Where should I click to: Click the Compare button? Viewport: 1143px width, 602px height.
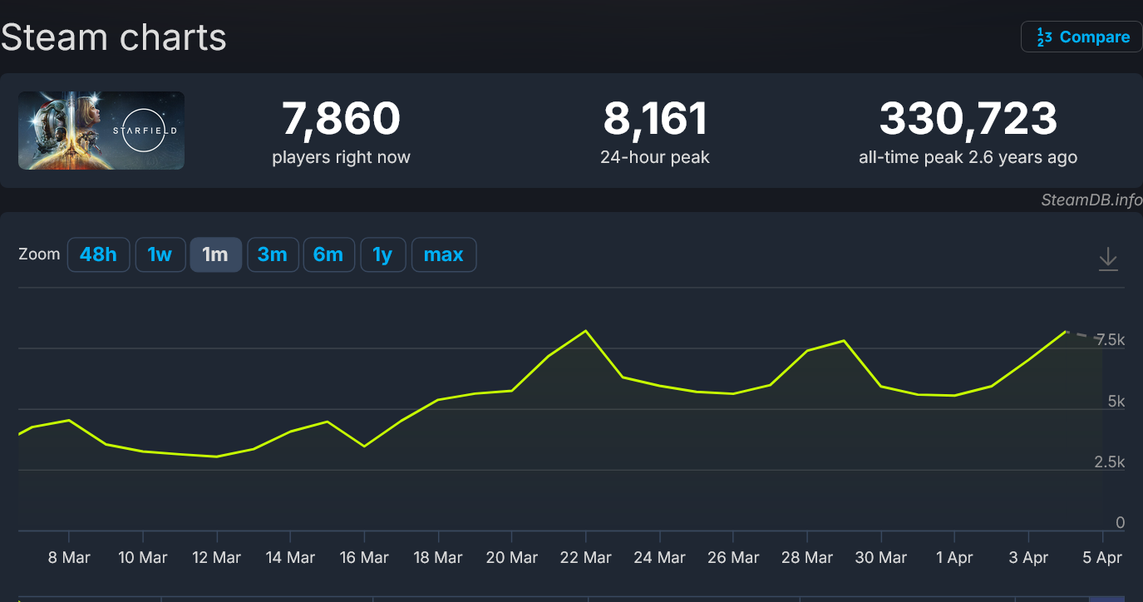click(x=1081, y=37)
